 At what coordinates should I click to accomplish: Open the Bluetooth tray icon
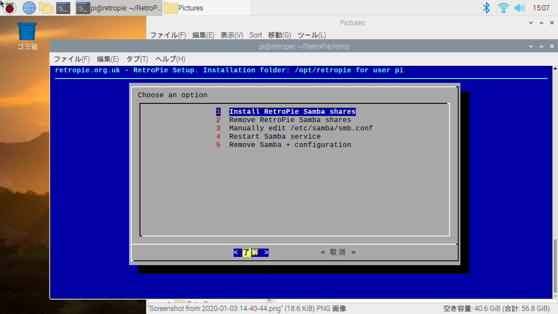[487, 8]
